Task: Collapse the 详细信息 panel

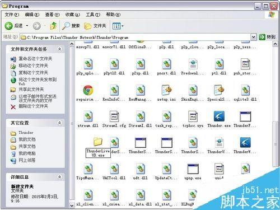Action: click(x=59, y=177)
